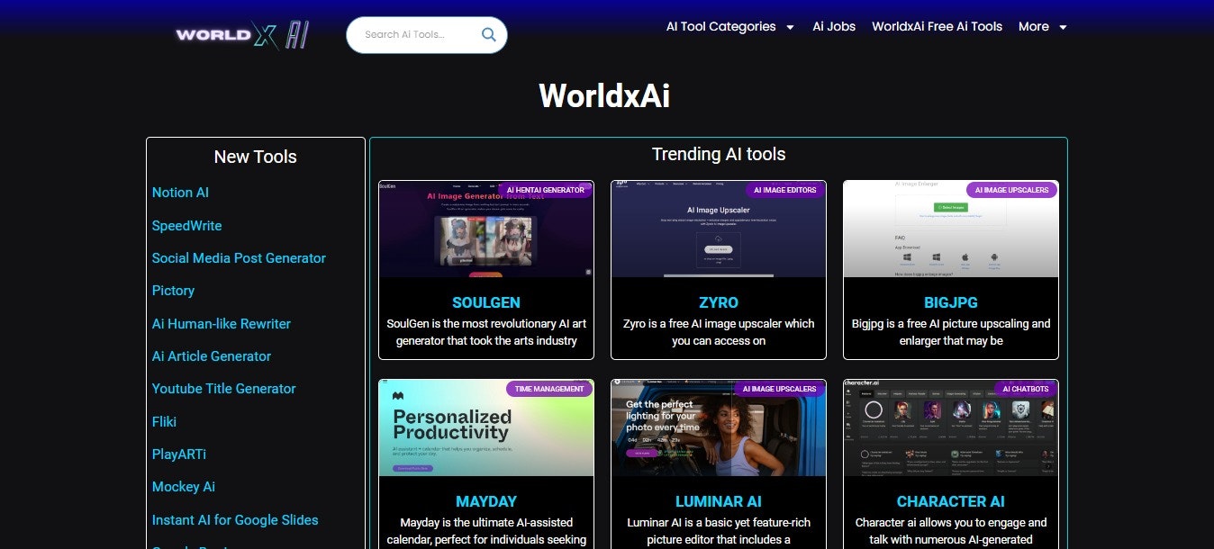Expand the AI Tool Categories dropdown
Image resolution: width=1214 pixels, height=549 pixels.
729,26
